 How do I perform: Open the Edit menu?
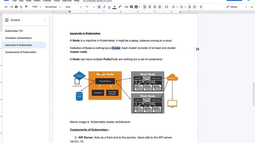point(21,1)
